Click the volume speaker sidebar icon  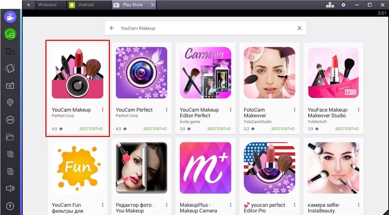click(10, 188)
